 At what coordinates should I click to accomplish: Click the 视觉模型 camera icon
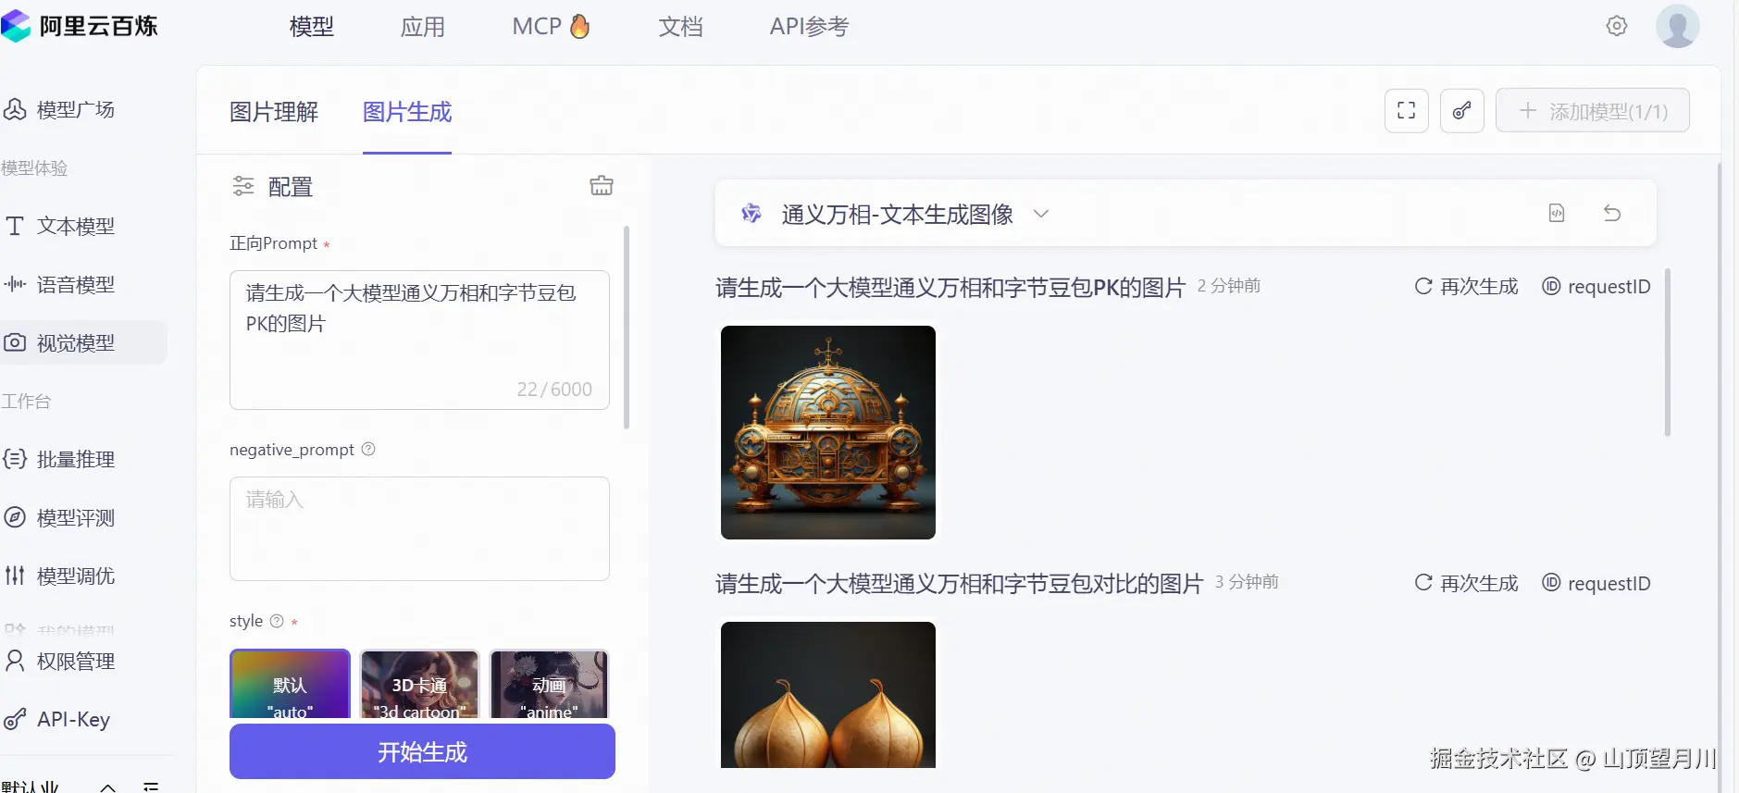click(x=15, y=342)
